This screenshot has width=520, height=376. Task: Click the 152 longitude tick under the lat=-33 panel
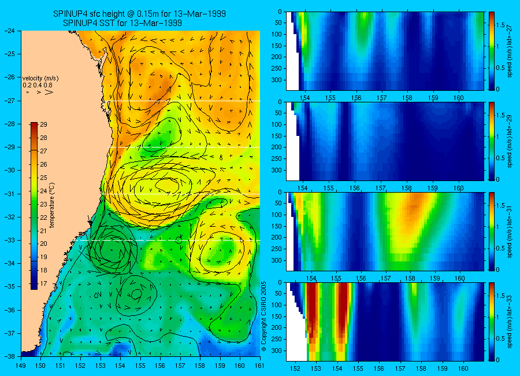pos(295,368)
